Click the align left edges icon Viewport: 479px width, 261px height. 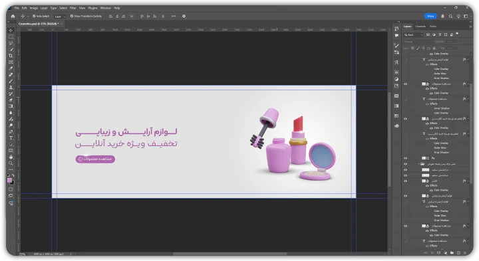pos(110,16)
